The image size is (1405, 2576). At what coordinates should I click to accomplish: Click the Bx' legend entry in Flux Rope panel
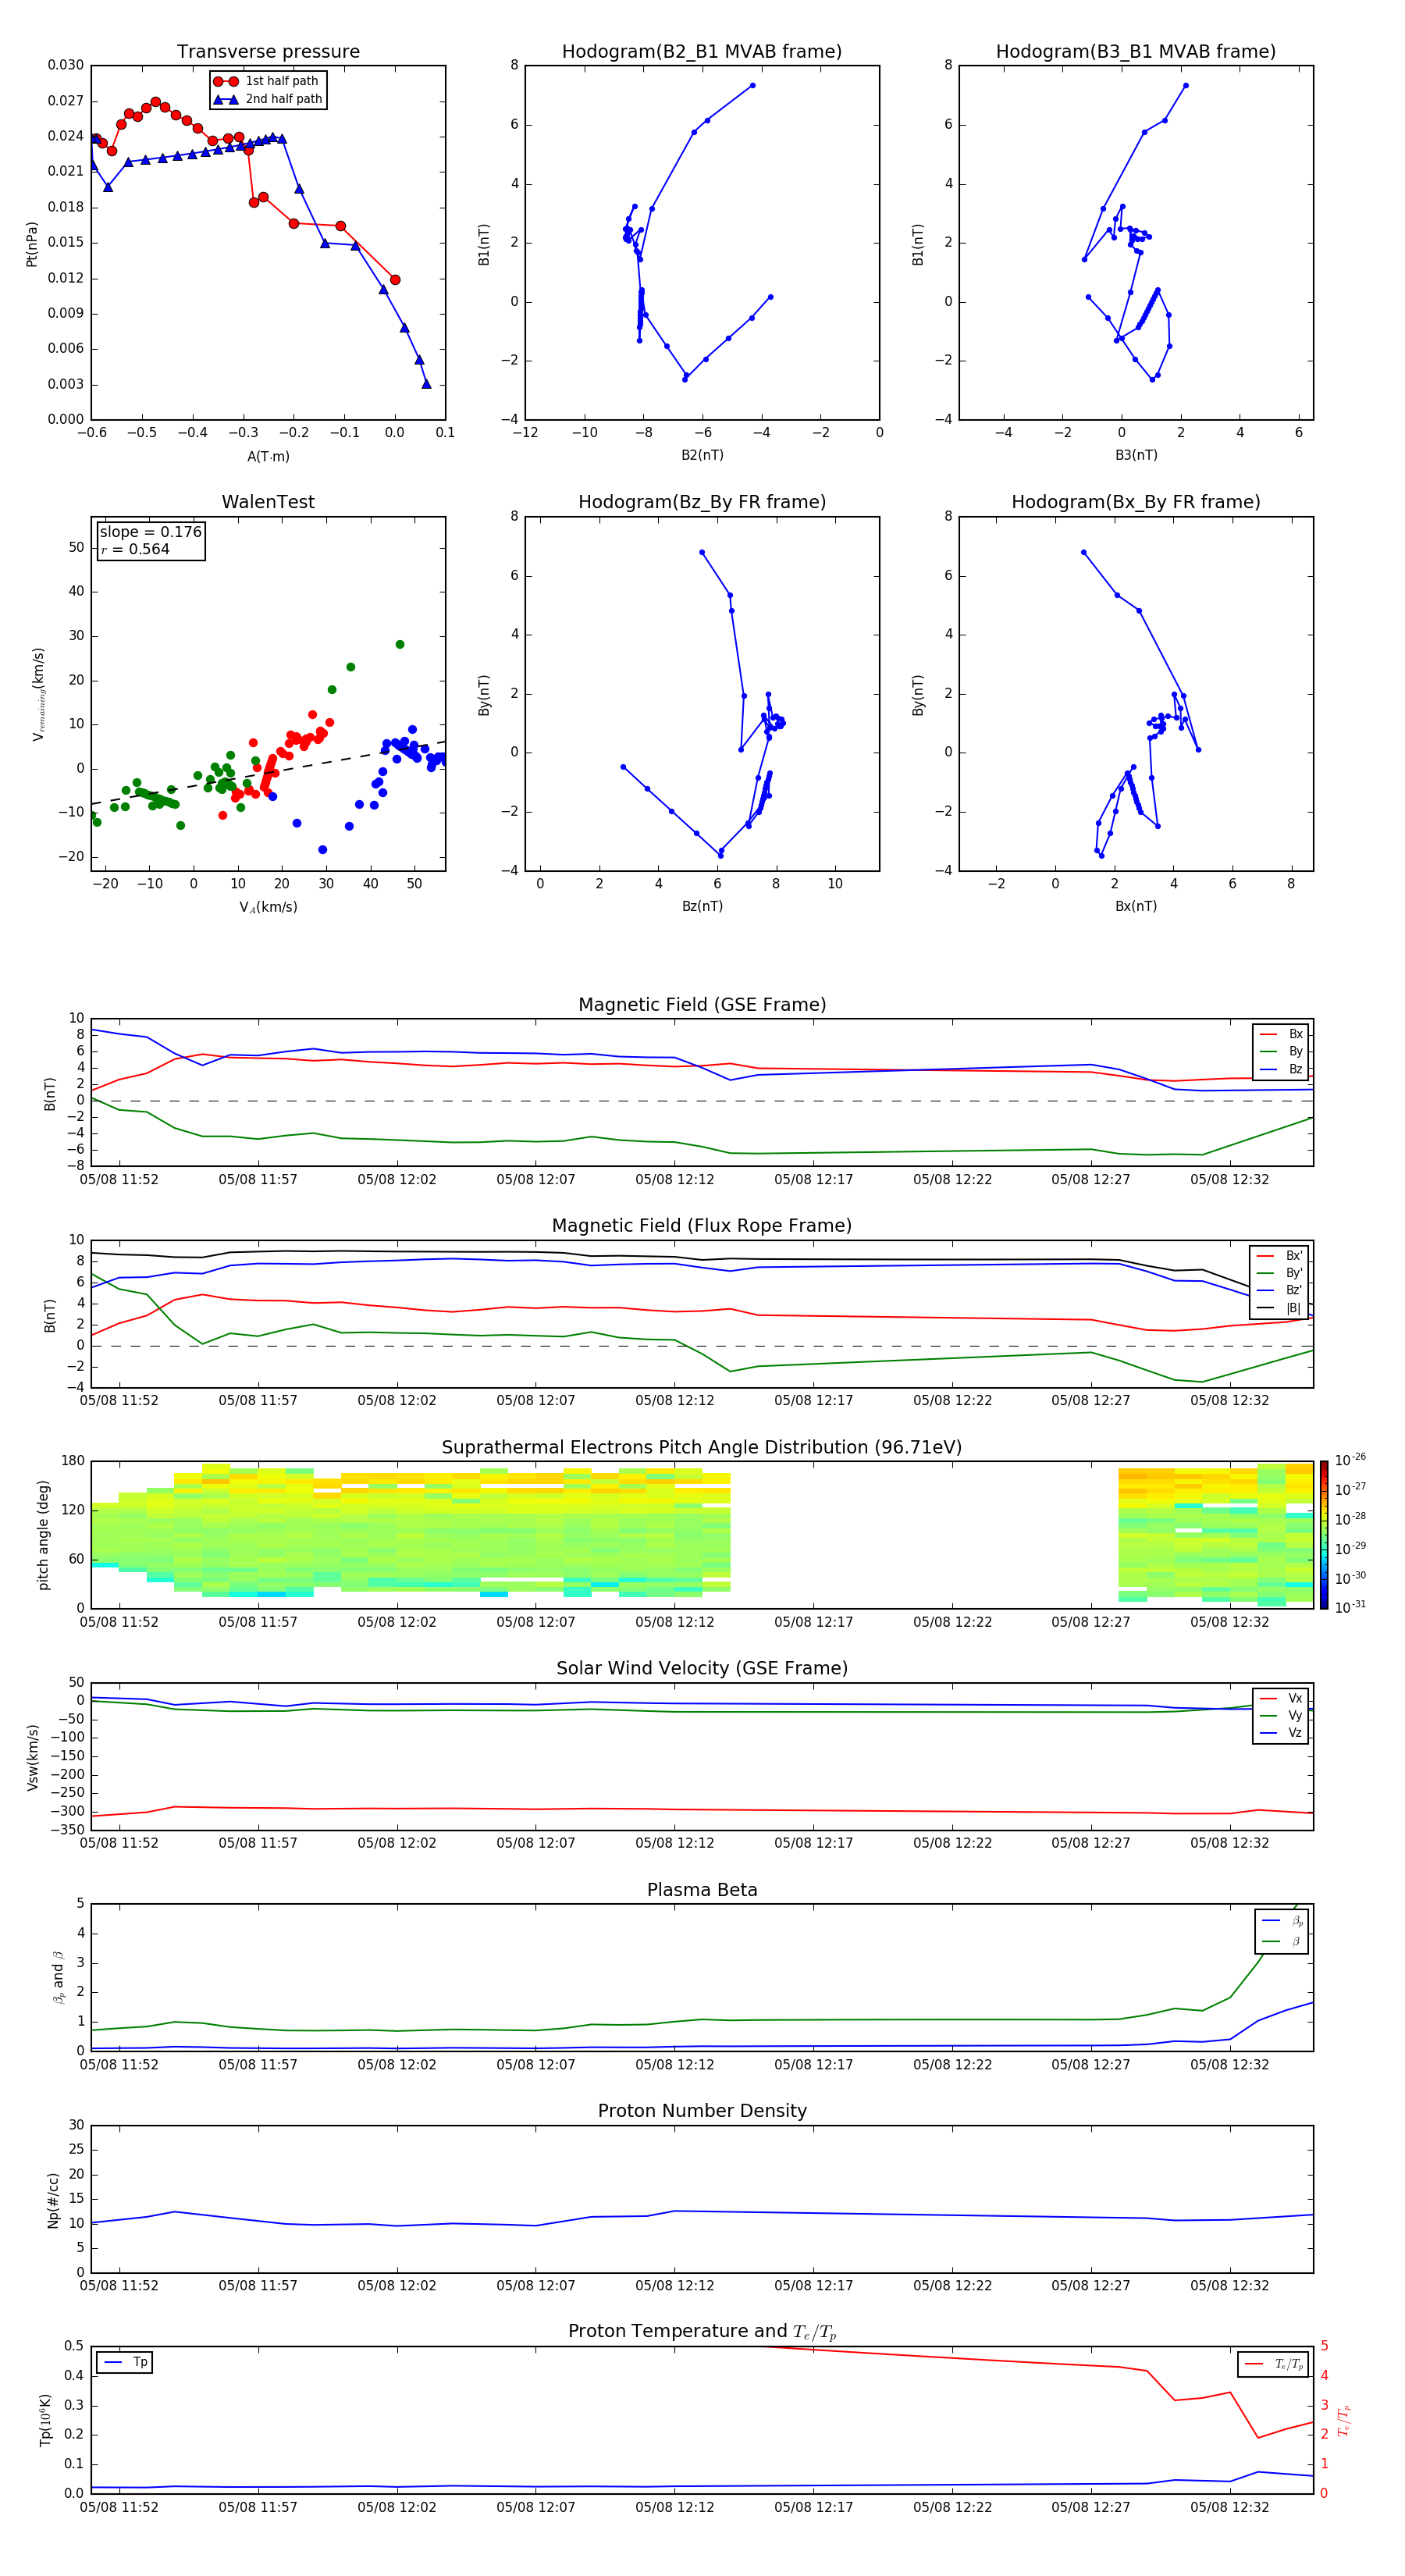coord(1280,1255)
